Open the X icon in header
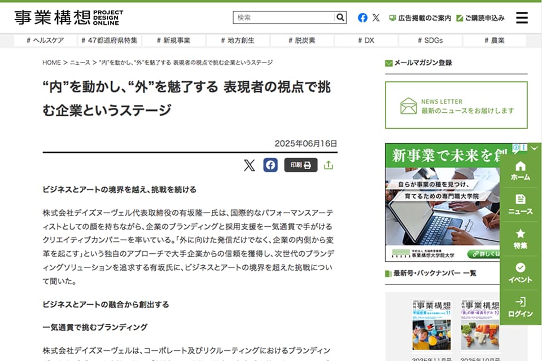 [x=376, y=17]
